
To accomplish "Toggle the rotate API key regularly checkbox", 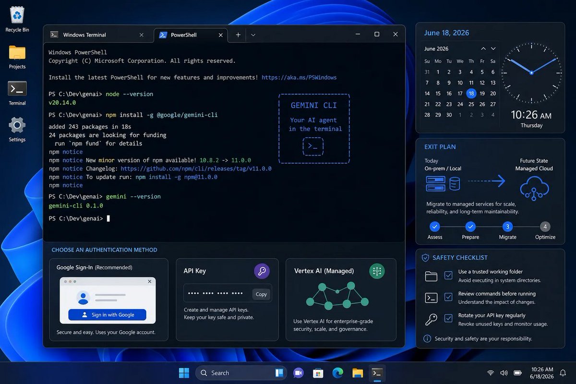I will click(448, 318).
